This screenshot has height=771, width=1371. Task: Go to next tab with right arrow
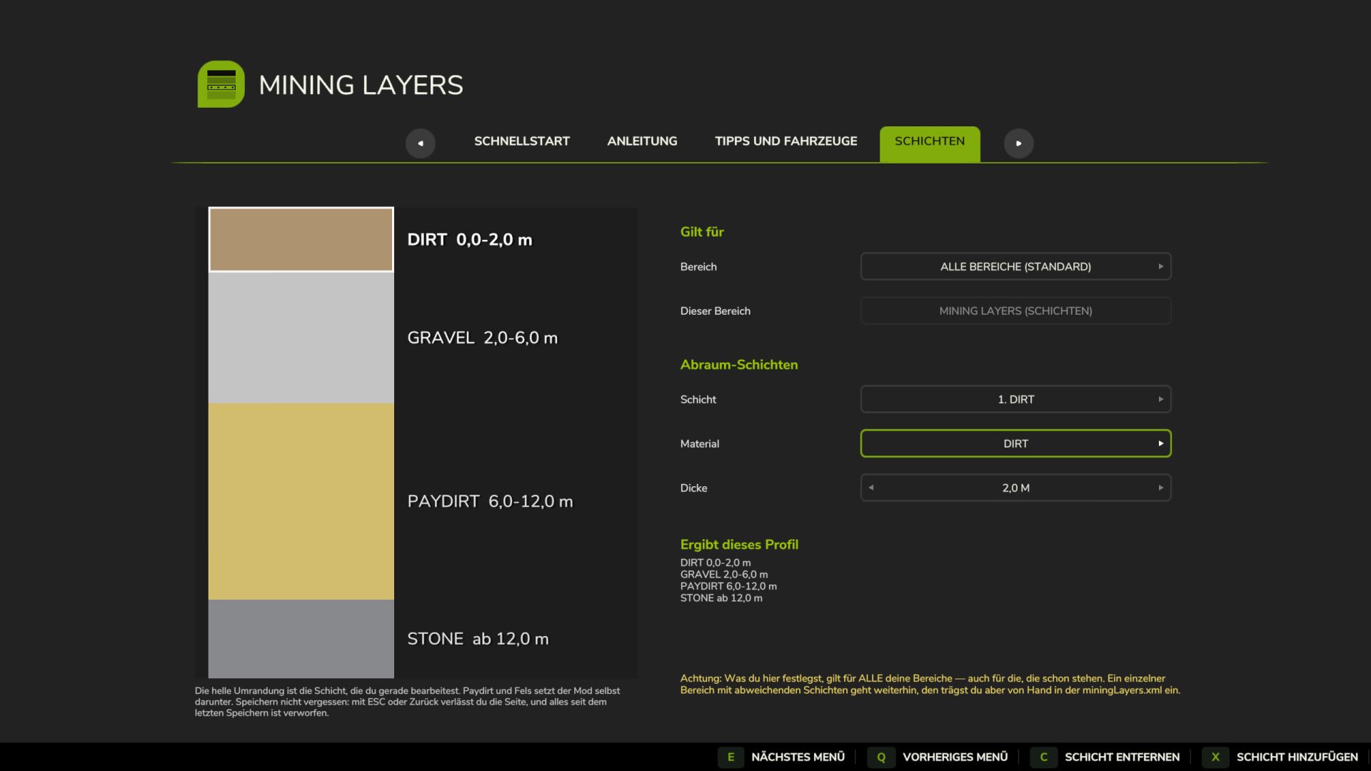tap(1019, 143)
